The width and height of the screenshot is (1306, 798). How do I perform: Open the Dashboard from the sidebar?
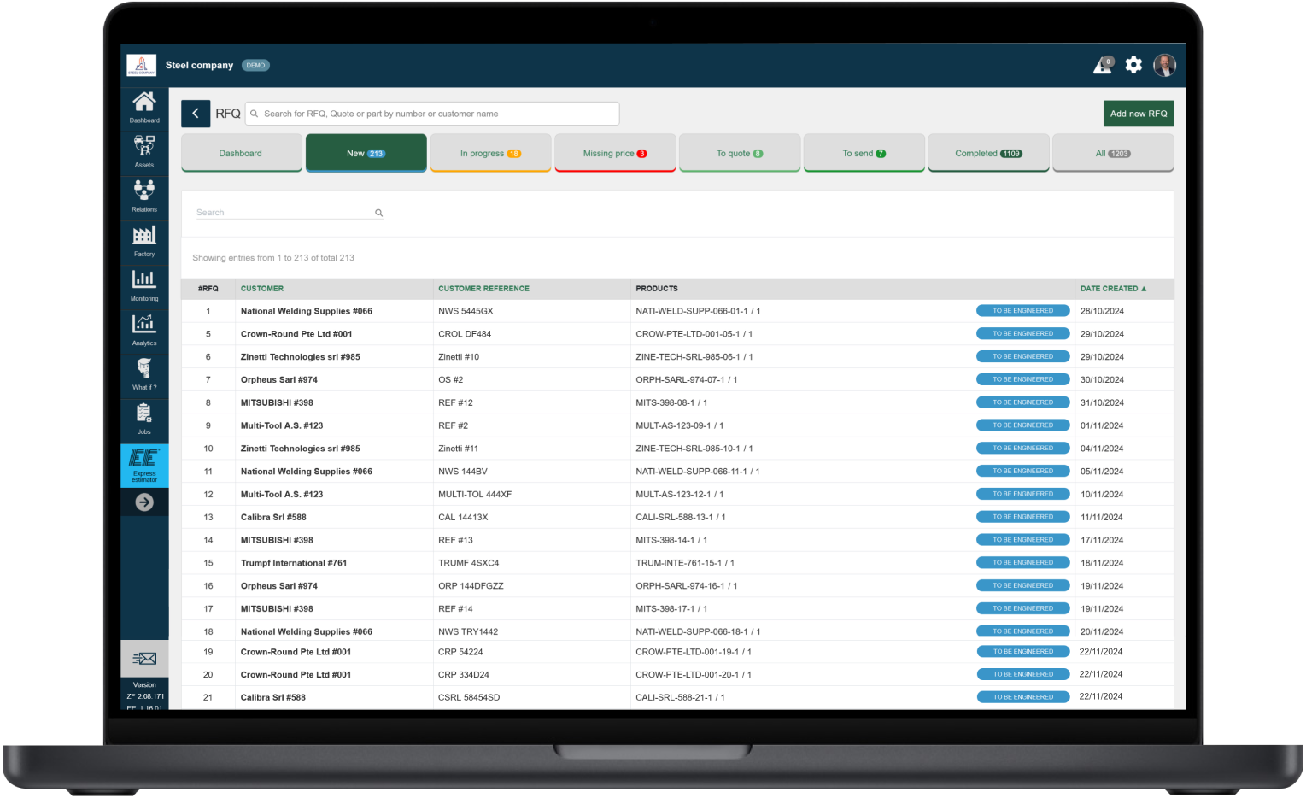(143, 106)
